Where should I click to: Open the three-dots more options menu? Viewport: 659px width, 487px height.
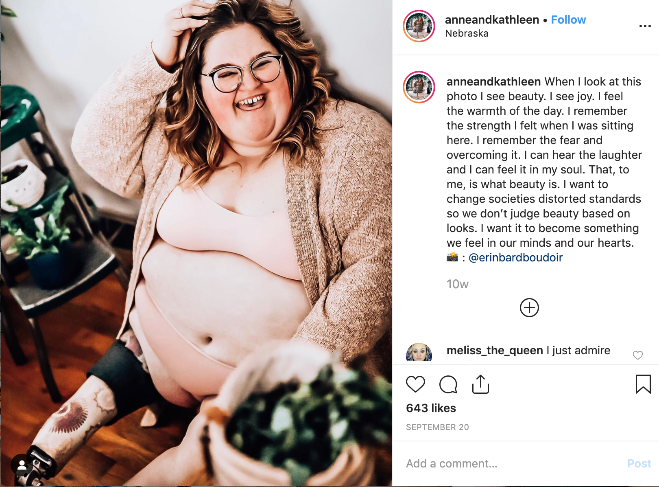[645, 26]
